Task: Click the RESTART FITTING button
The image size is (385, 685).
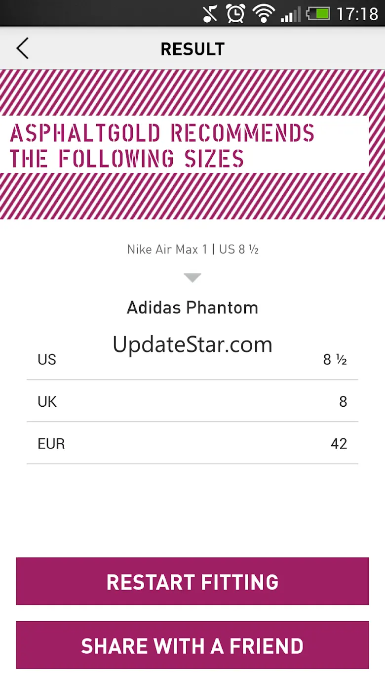Action: point(192,581)
